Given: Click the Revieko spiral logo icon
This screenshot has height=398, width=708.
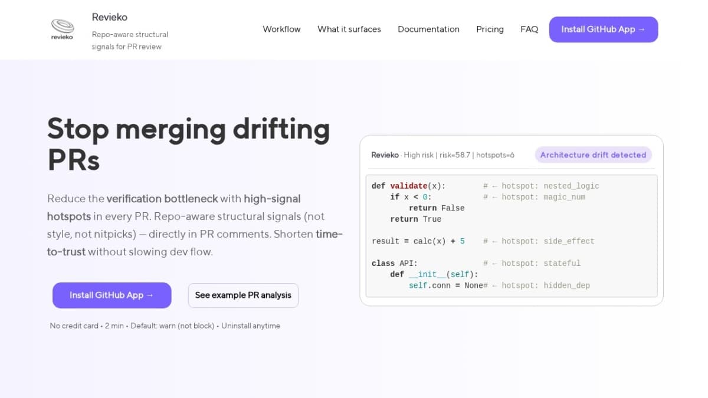Looking at the screenshot, I should click(62, 27).
